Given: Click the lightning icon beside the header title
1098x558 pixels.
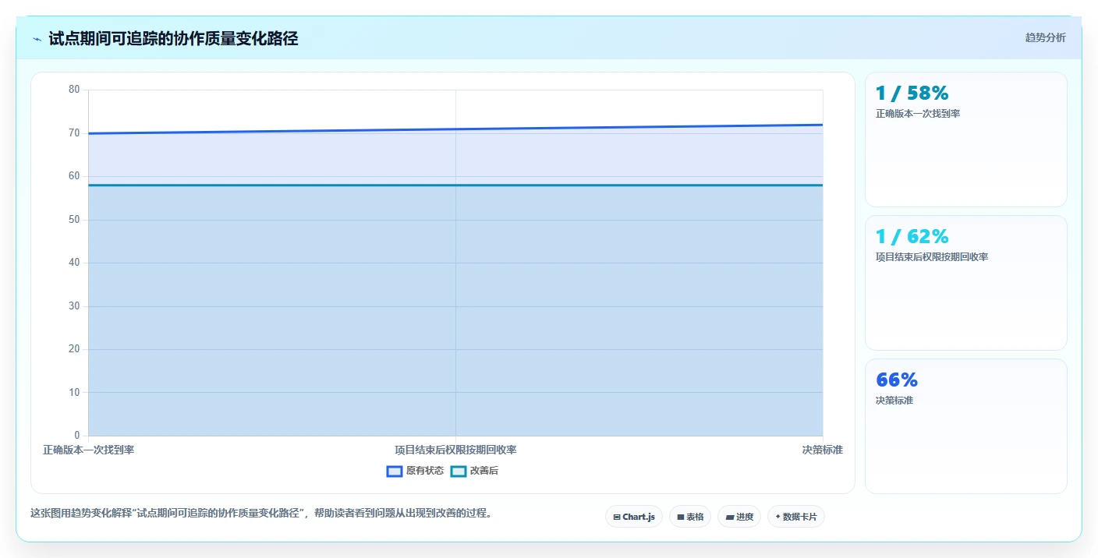Looking at the screenshot, I should click(37, 39).
